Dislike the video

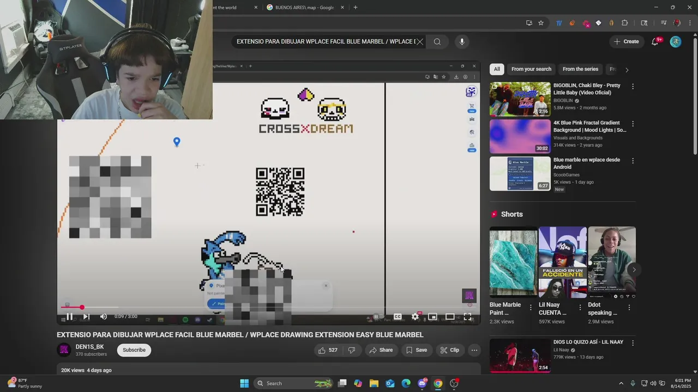coord(352,350)
